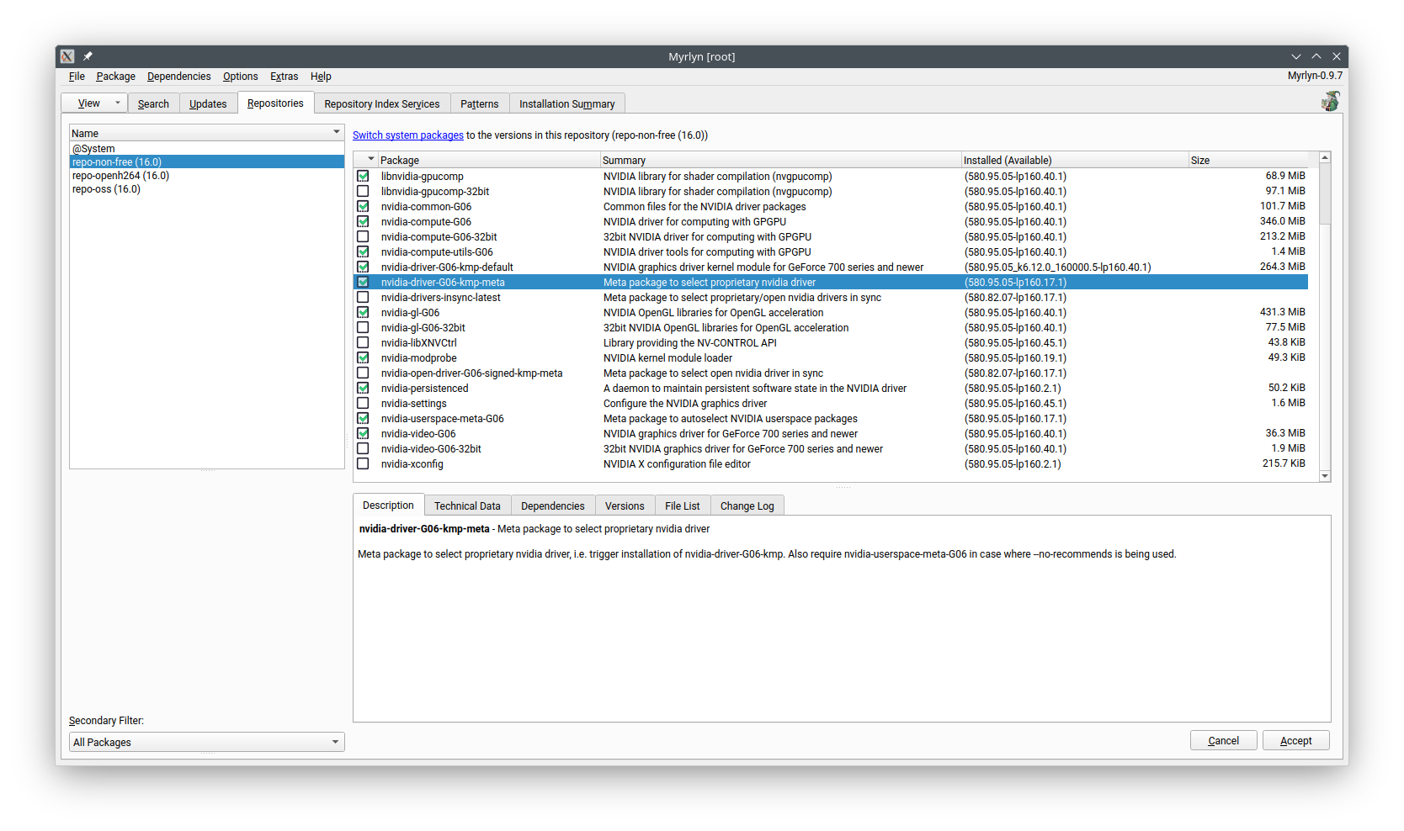Click the Myrlyn app icon in title bar

(67, 56)
